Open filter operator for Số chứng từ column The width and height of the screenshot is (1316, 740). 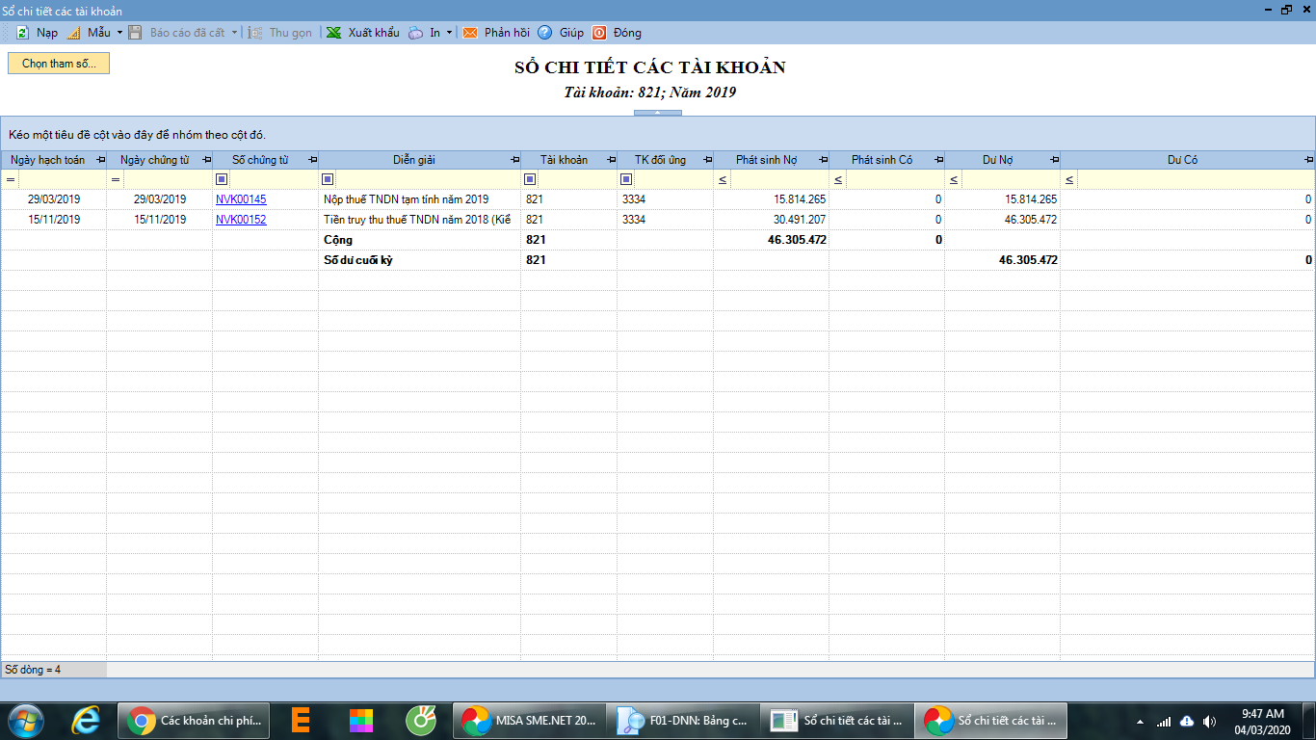[x=222, y=179]
